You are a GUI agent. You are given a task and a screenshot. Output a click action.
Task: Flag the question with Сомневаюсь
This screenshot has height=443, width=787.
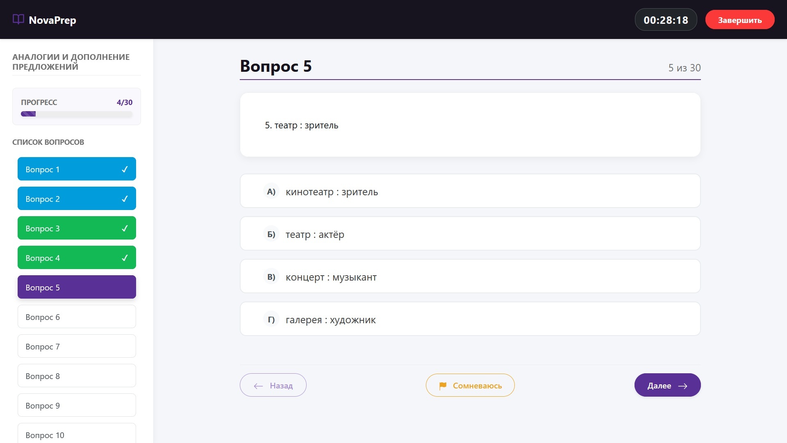[470, 385]
